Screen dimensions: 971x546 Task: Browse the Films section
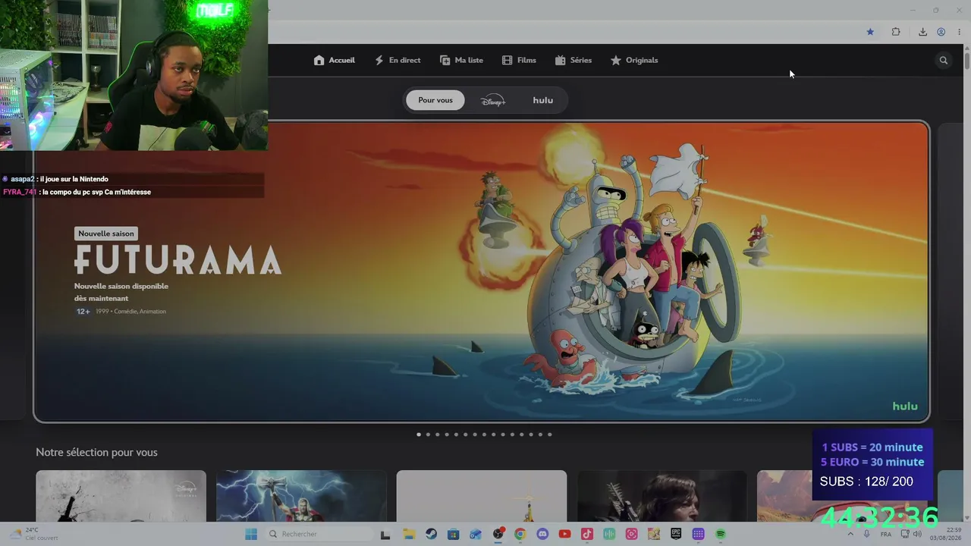[x=519, y=60]
